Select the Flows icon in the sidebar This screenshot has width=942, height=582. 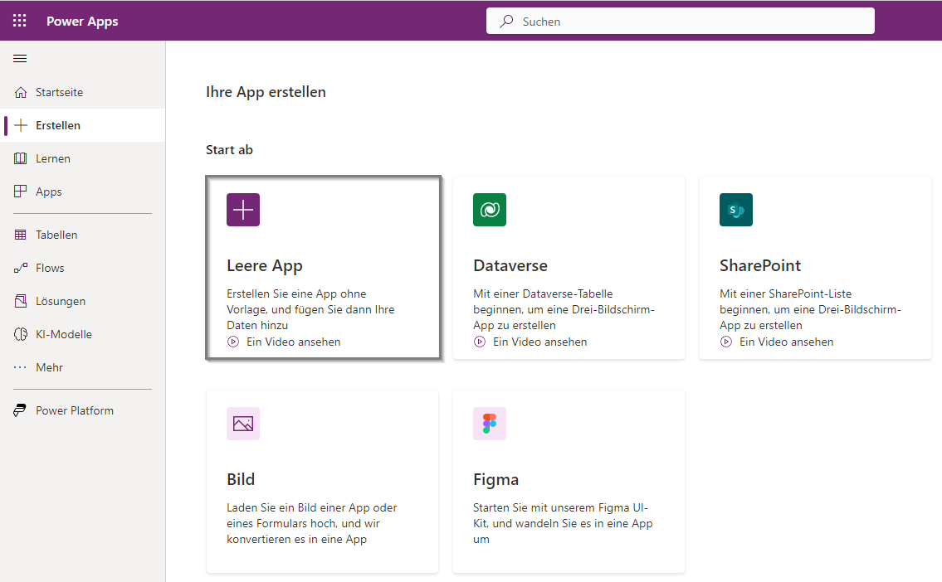click(21, 268)
